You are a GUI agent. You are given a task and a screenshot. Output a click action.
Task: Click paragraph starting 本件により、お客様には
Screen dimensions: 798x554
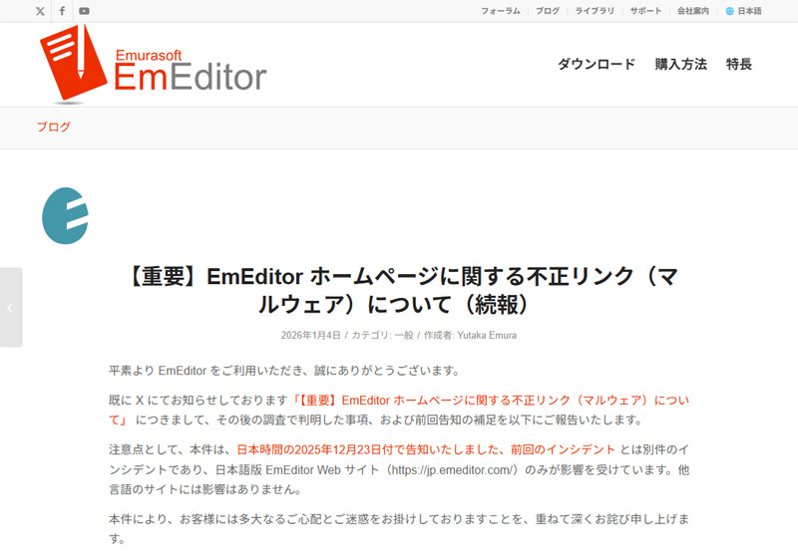(x=399, y=528)
